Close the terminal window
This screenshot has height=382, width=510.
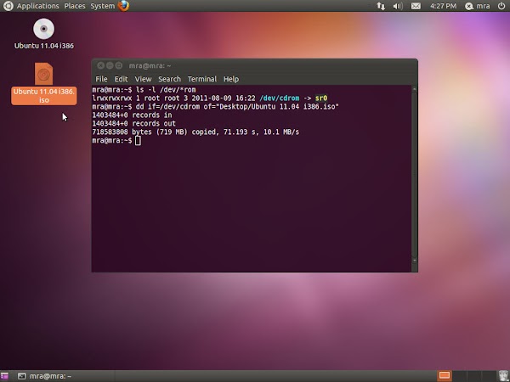click(100, 65)
